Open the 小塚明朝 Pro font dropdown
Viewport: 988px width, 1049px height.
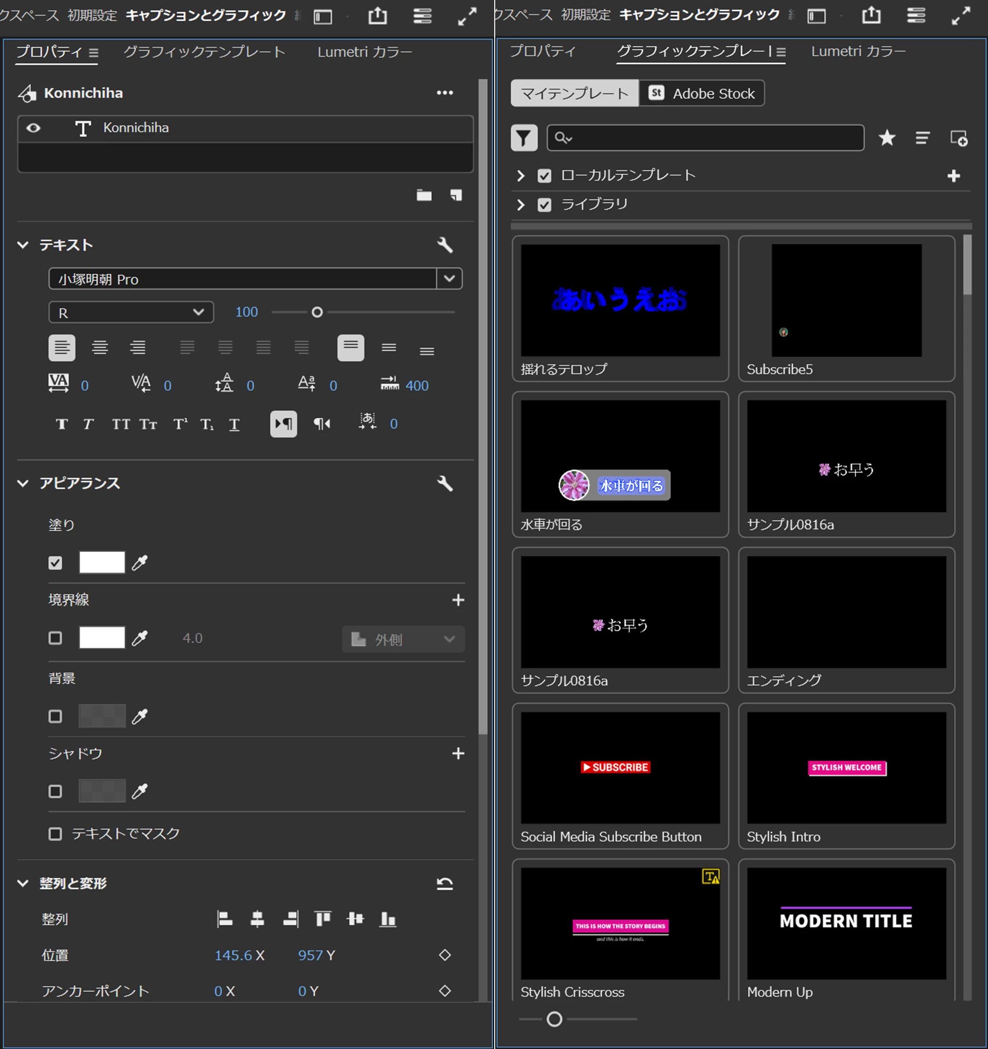449,279
